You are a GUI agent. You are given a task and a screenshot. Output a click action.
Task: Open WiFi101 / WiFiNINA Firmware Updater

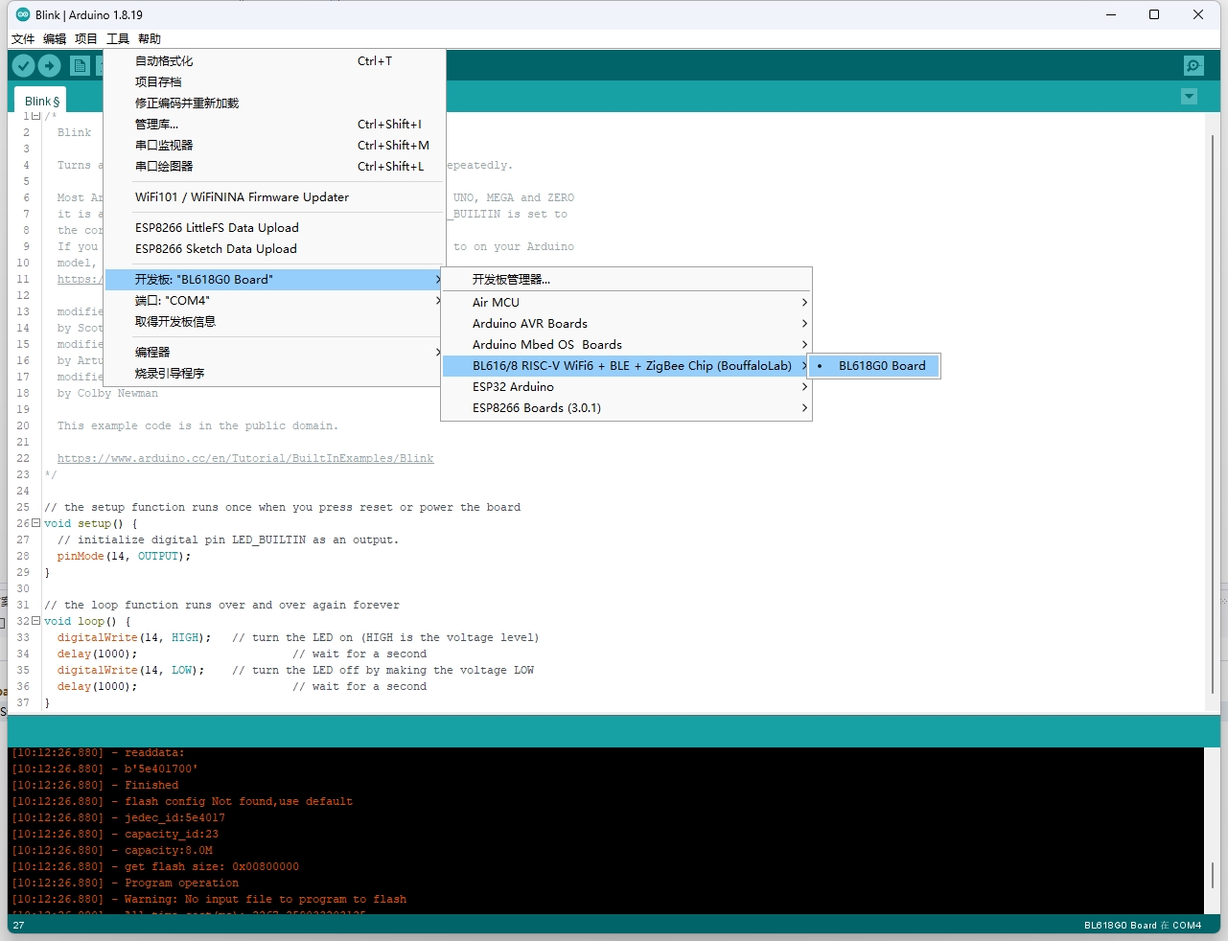(x=274, y=196)
